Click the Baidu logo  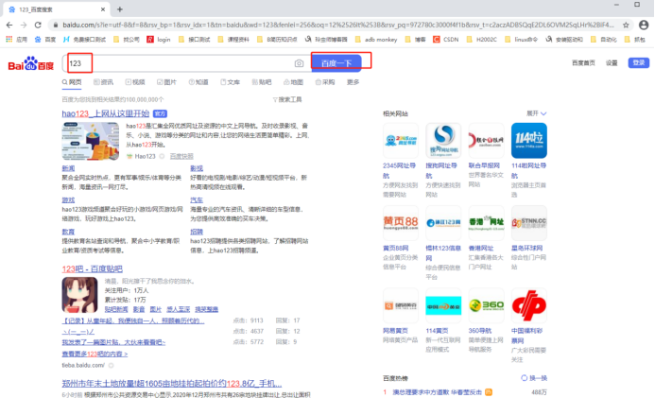[x=31, y=64]
